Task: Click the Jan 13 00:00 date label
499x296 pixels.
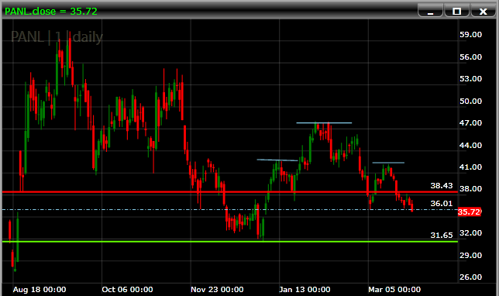Action: (305, 290)
